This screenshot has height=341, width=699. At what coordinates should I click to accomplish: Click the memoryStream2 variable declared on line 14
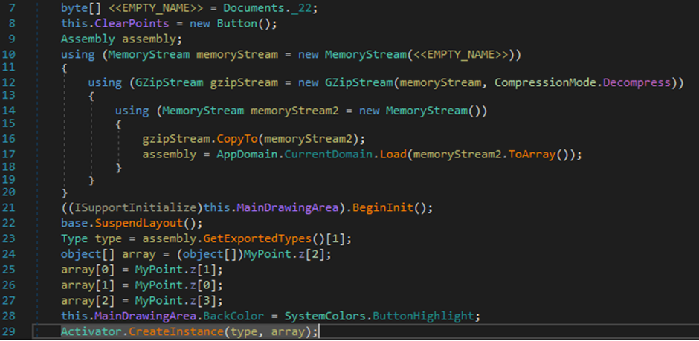(294, 111)
